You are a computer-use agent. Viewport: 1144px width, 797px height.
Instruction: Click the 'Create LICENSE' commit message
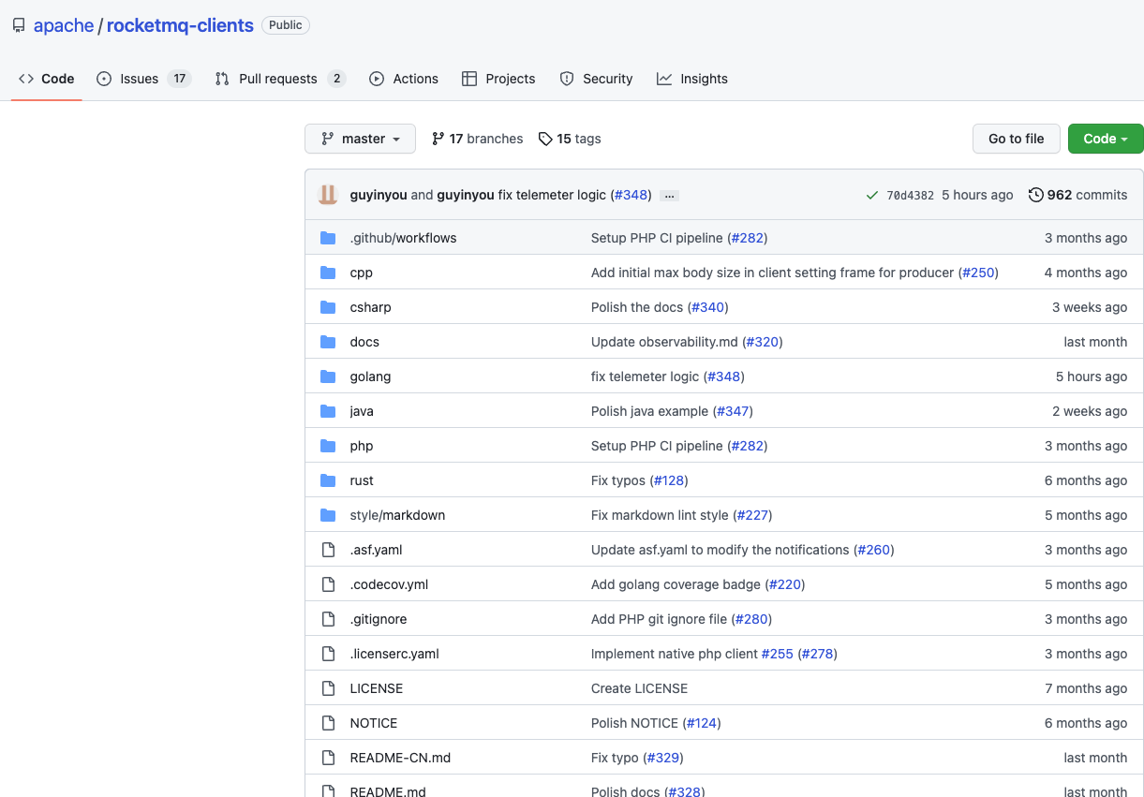pyautogui.click(x=639, y=688)
